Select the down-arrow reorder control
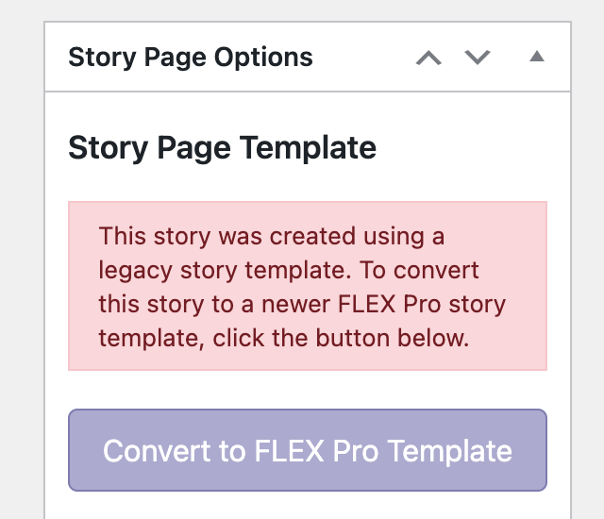The width and height of the screenshot is (604, 519). pos(478,58)
